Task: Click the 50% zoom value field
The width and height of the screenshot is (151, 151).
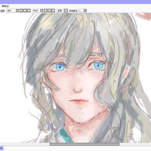Action: click(x=11, y=10)
